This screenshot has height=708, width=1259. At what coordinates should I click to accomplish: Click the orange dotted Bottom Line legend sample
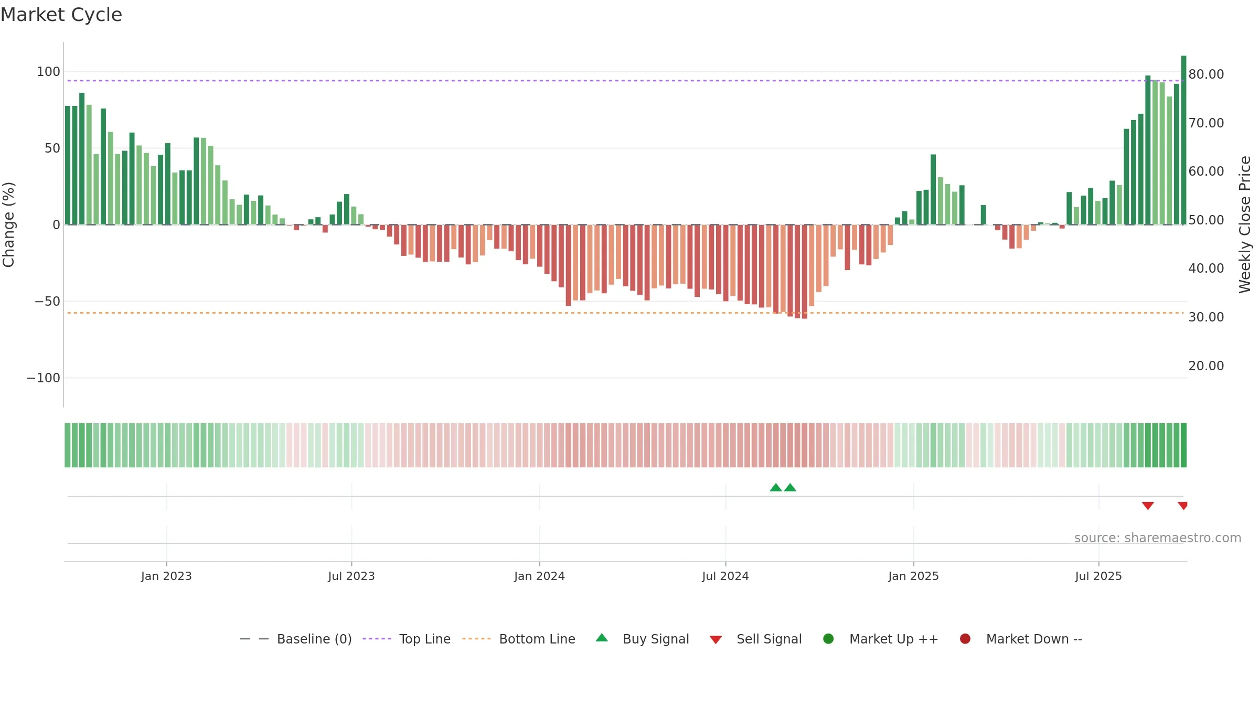click(x=476, y=639)
